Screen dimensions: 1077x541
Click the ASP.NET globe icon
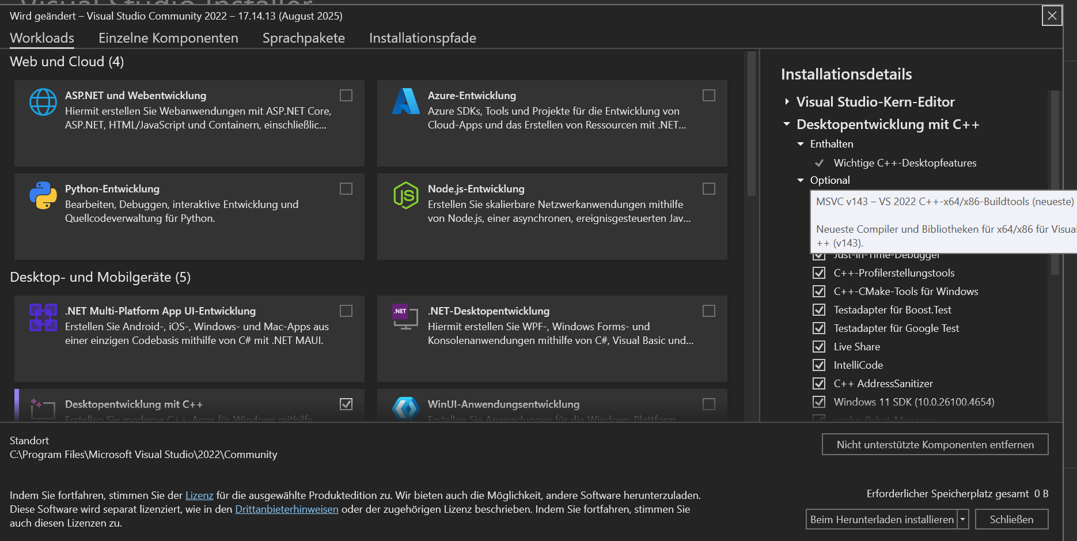pyautogui.click(x=43, y=103)
